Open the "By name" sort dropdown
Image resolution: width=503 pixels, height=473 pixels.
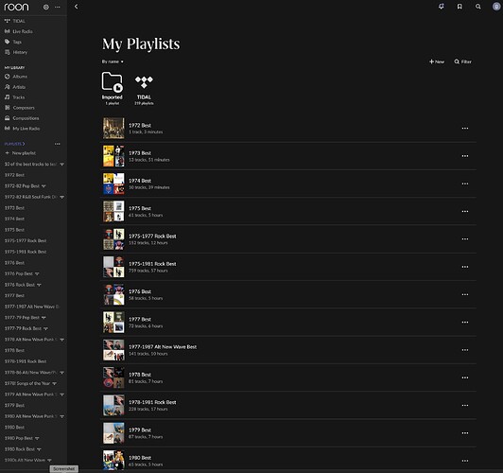[x=113, y=61]
